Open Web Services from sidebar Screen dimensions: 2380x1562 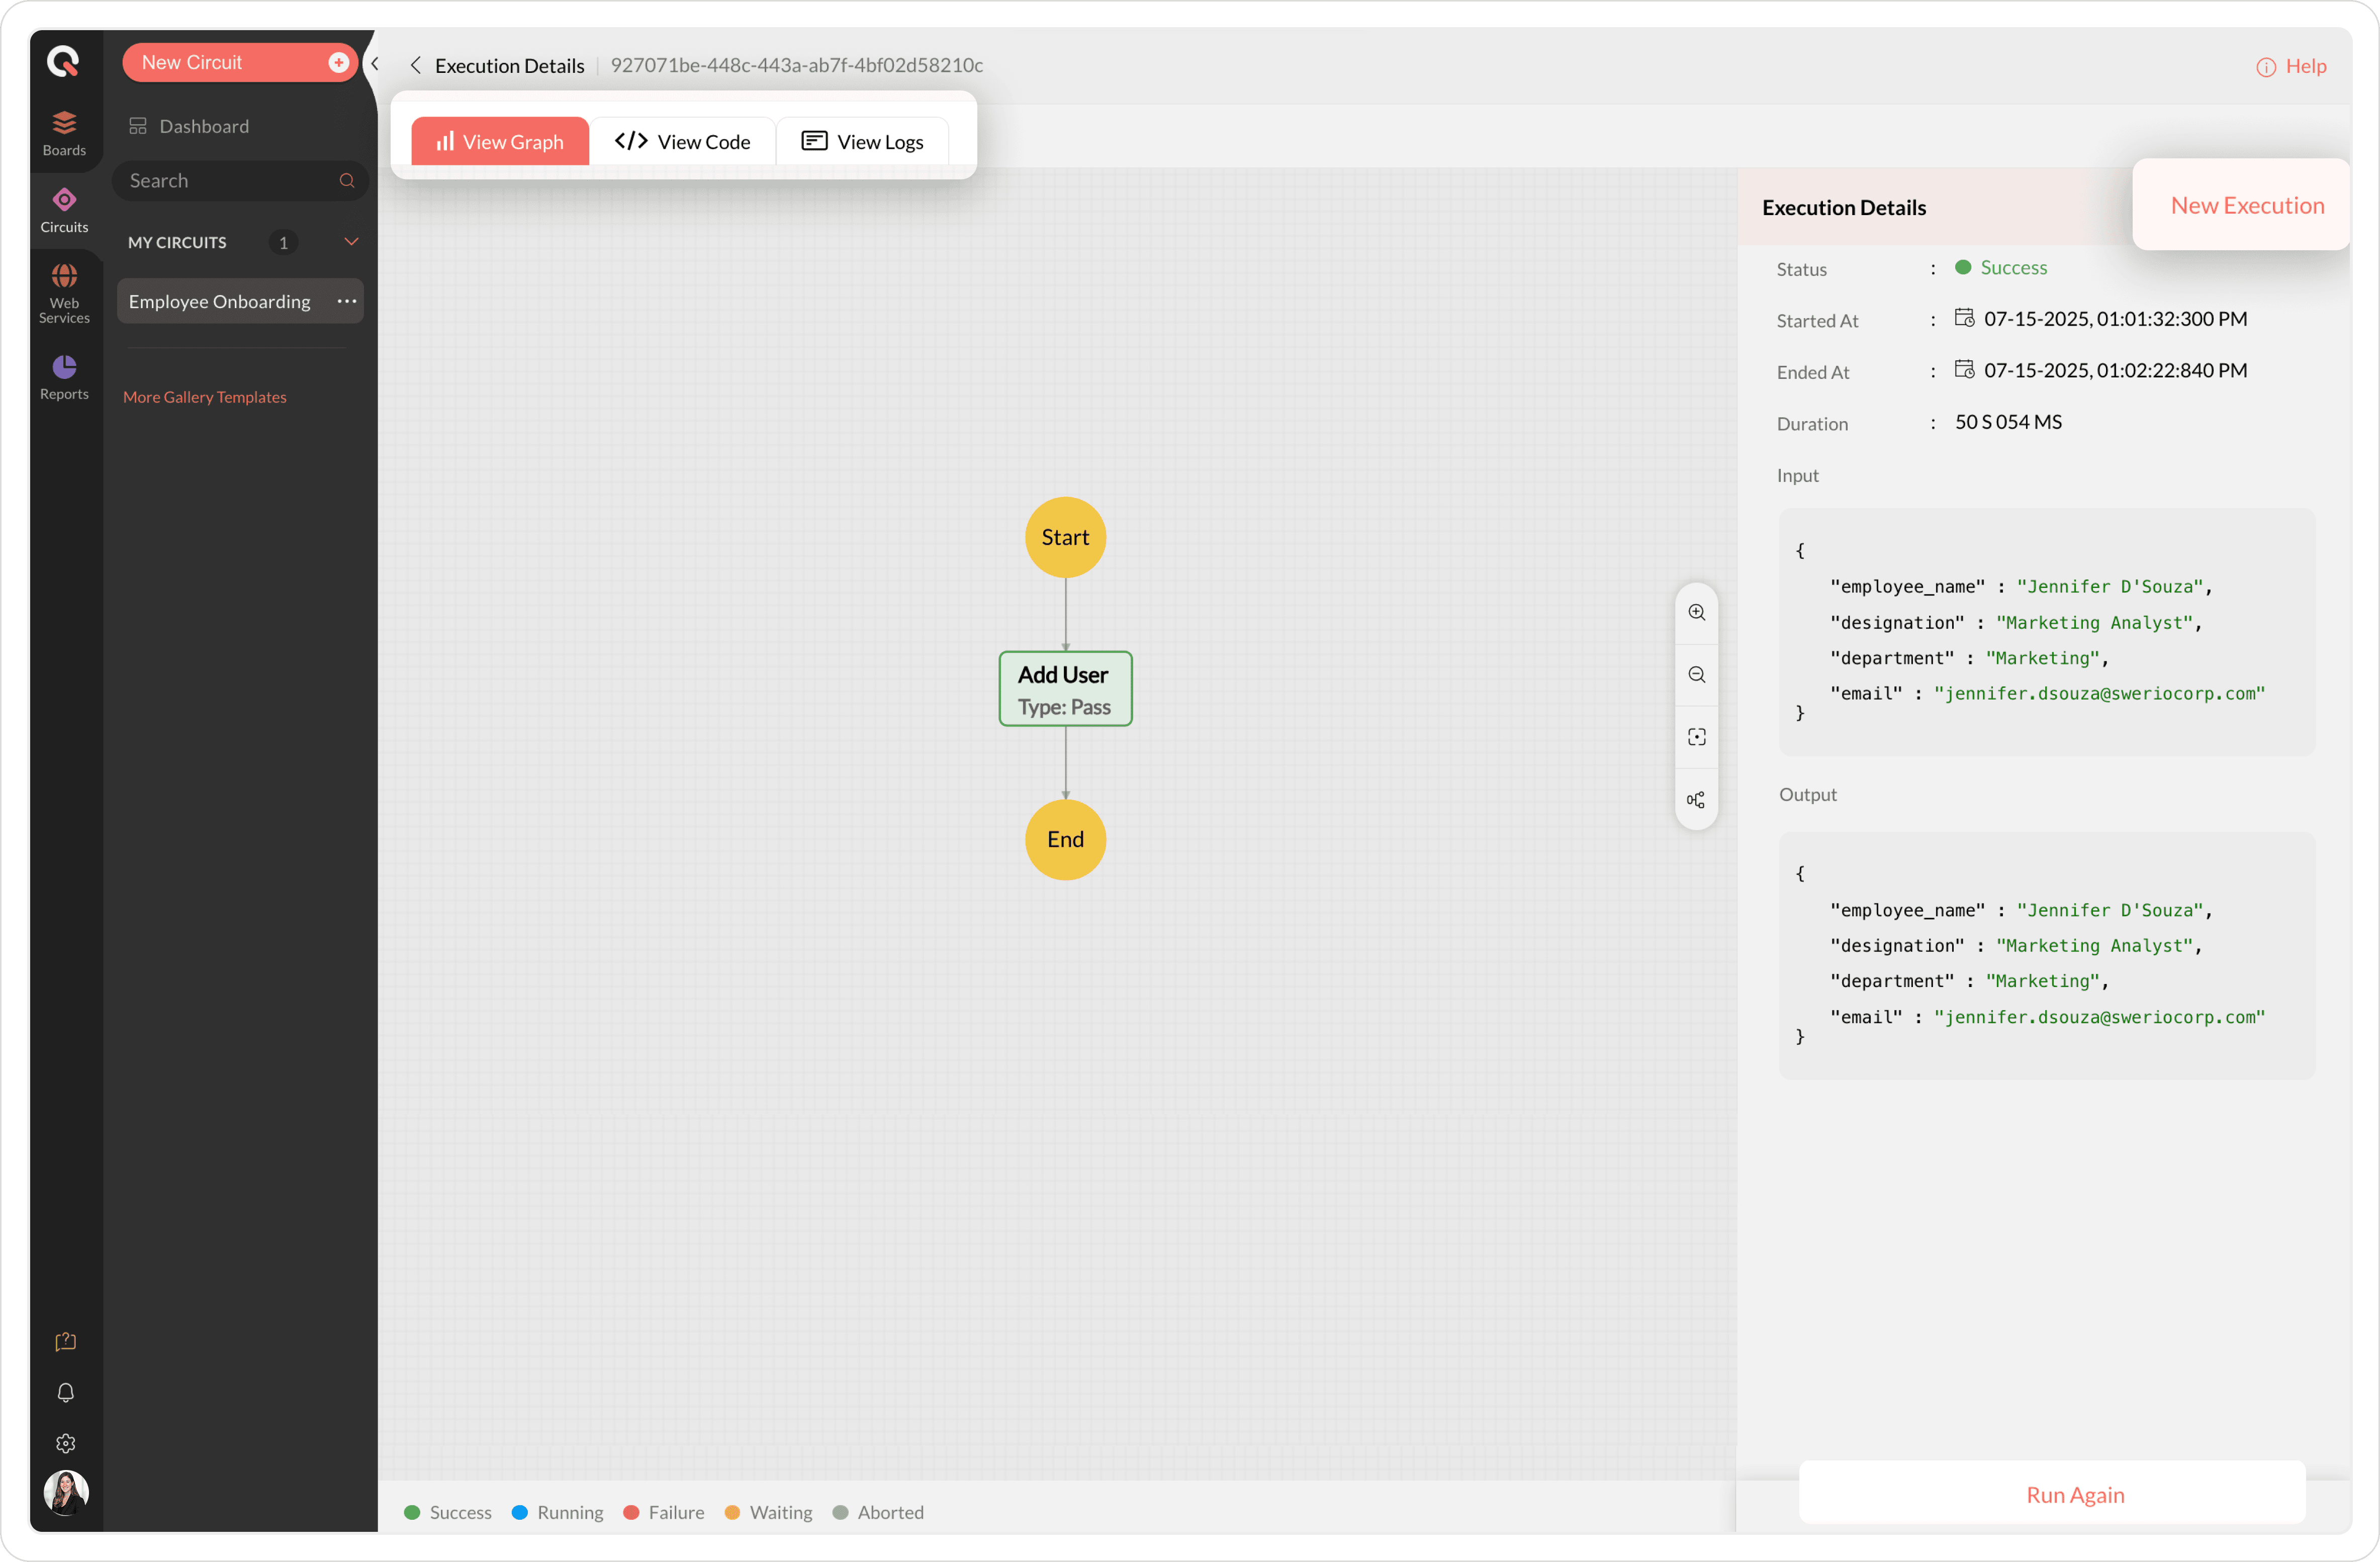coord(64,293)
